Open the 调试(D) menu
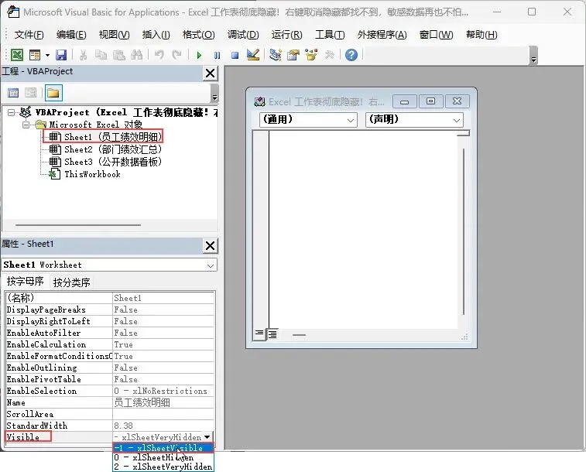This screenshot has height=472, width=586. 243,35
